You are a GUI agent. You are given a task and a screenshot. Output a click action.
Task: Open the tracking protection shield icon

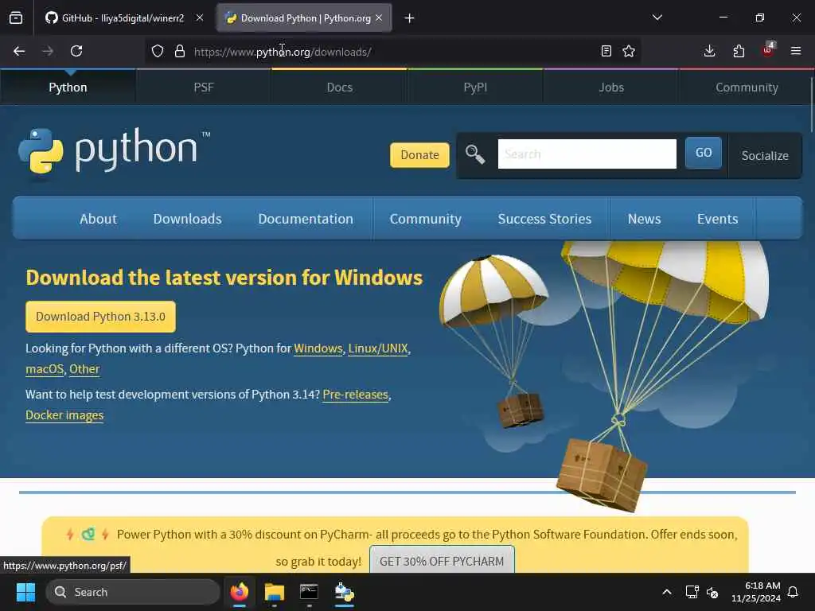coord(158,51)
